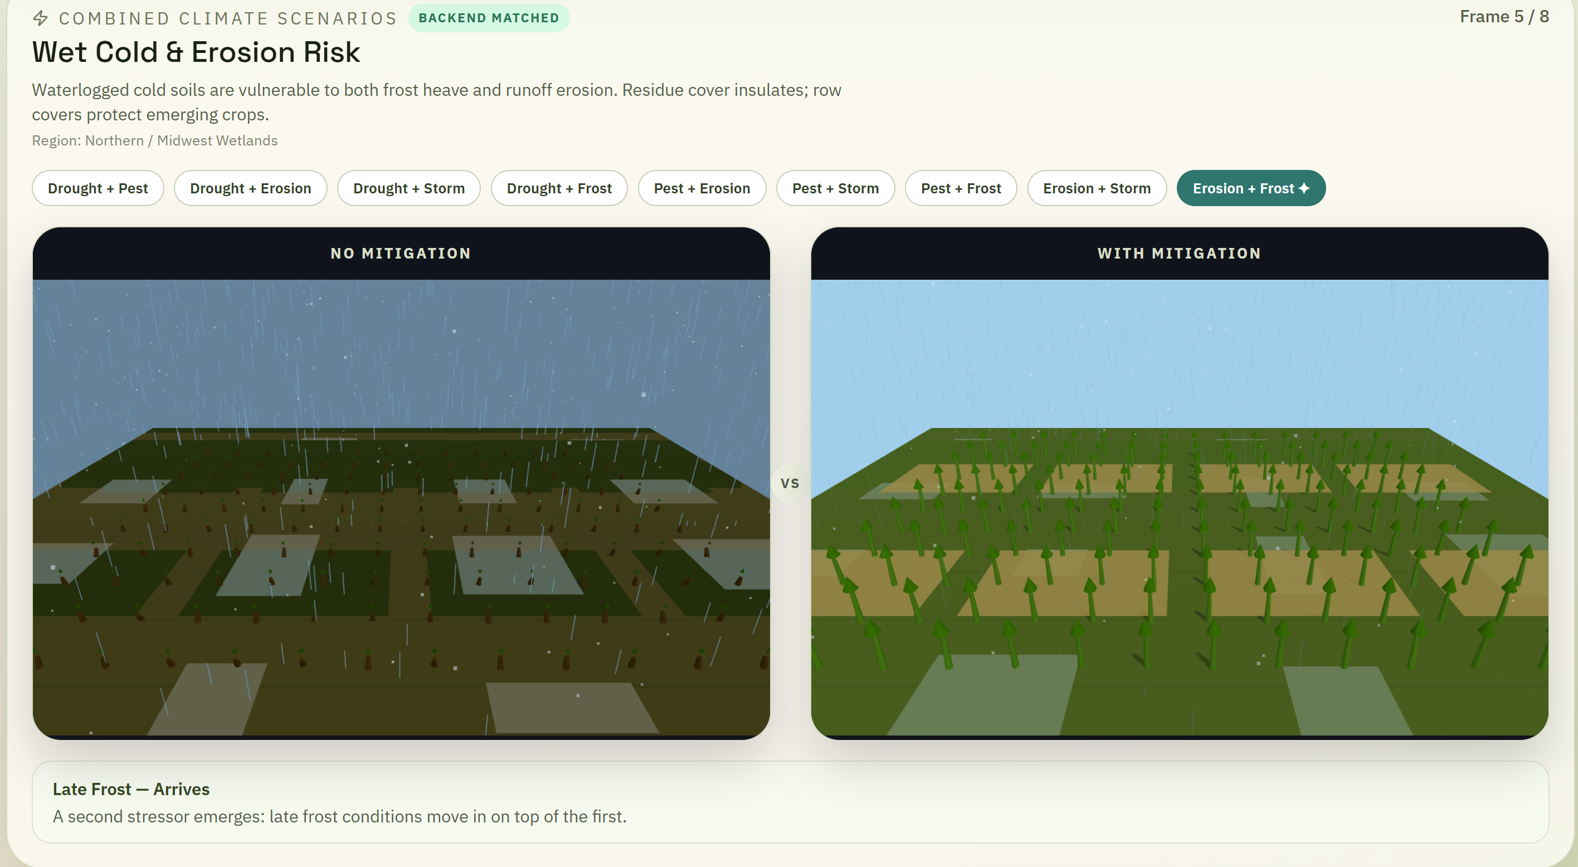Viewport: 1578px width, 867px height.
Task: Select the Drought + Pest scenario
Action: [x=98, y=188]
